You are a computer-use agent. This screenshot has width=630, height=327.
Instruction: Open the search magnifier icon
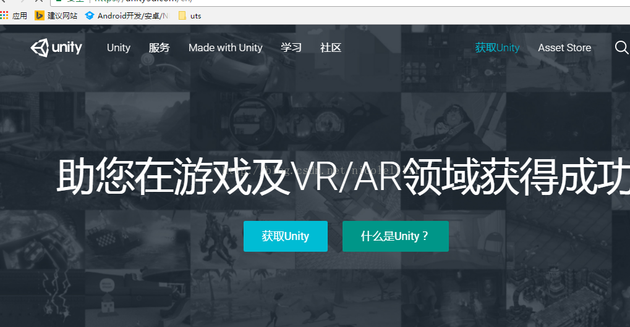[621, 48]
